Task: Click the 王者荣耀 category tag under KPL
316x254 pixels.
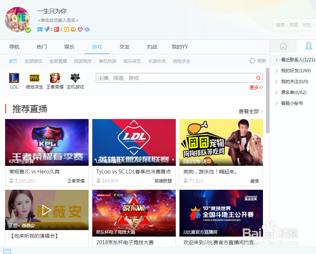Action: tap(76, 181)
